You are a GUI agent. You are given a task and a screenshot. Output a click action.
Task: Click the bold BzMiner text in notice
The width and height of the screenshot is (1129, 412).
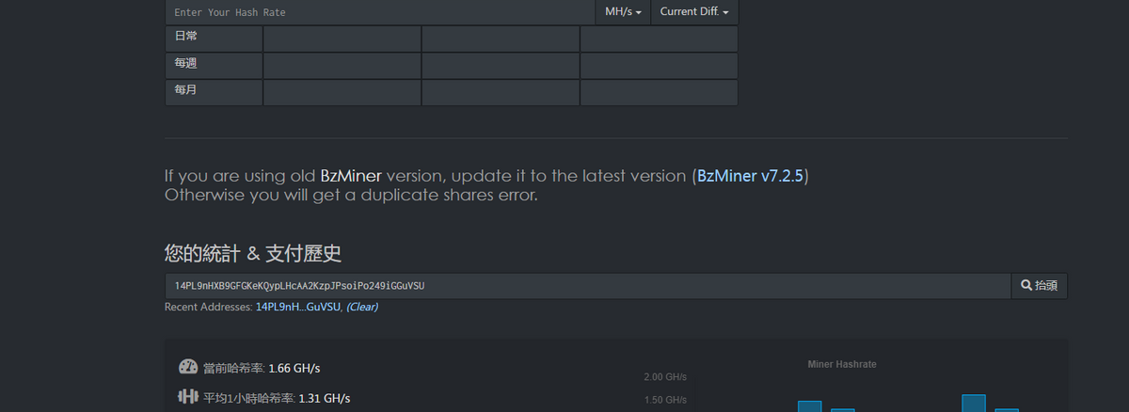(x=351, y=176)
